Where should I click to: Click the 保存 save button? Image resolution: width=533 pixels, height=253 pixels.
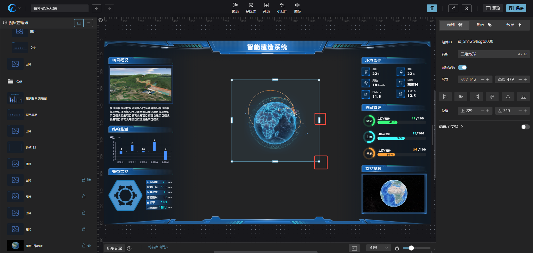[x=516, y=8]
